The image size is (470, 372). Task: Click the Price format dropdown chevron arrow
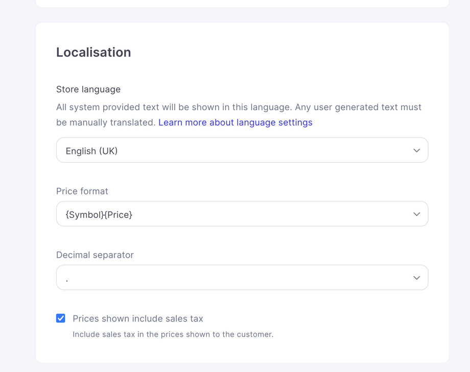(x=416, y=214)
